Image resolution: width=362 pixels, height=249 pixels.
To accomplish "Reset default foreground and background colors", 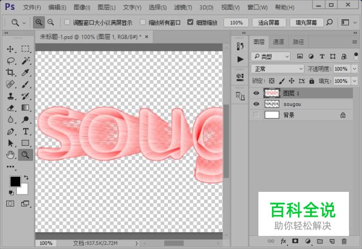I will [11, 192].
